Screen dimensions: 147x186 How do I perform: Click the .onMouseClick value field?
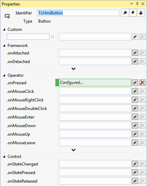95,91
